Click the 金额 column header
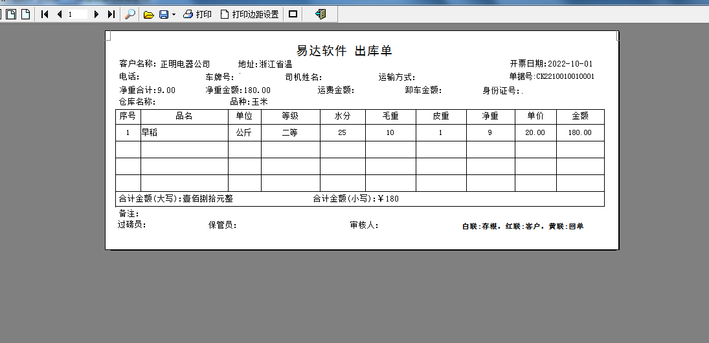 580,116
